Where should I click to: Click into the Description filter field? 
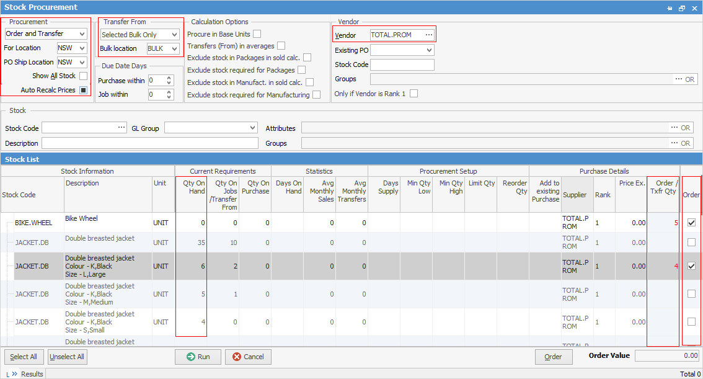[149, 143]
